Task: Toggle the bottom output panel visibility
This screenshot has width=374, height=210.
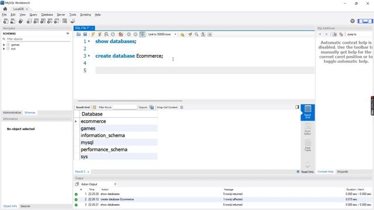Action: [x=365, y=21]
